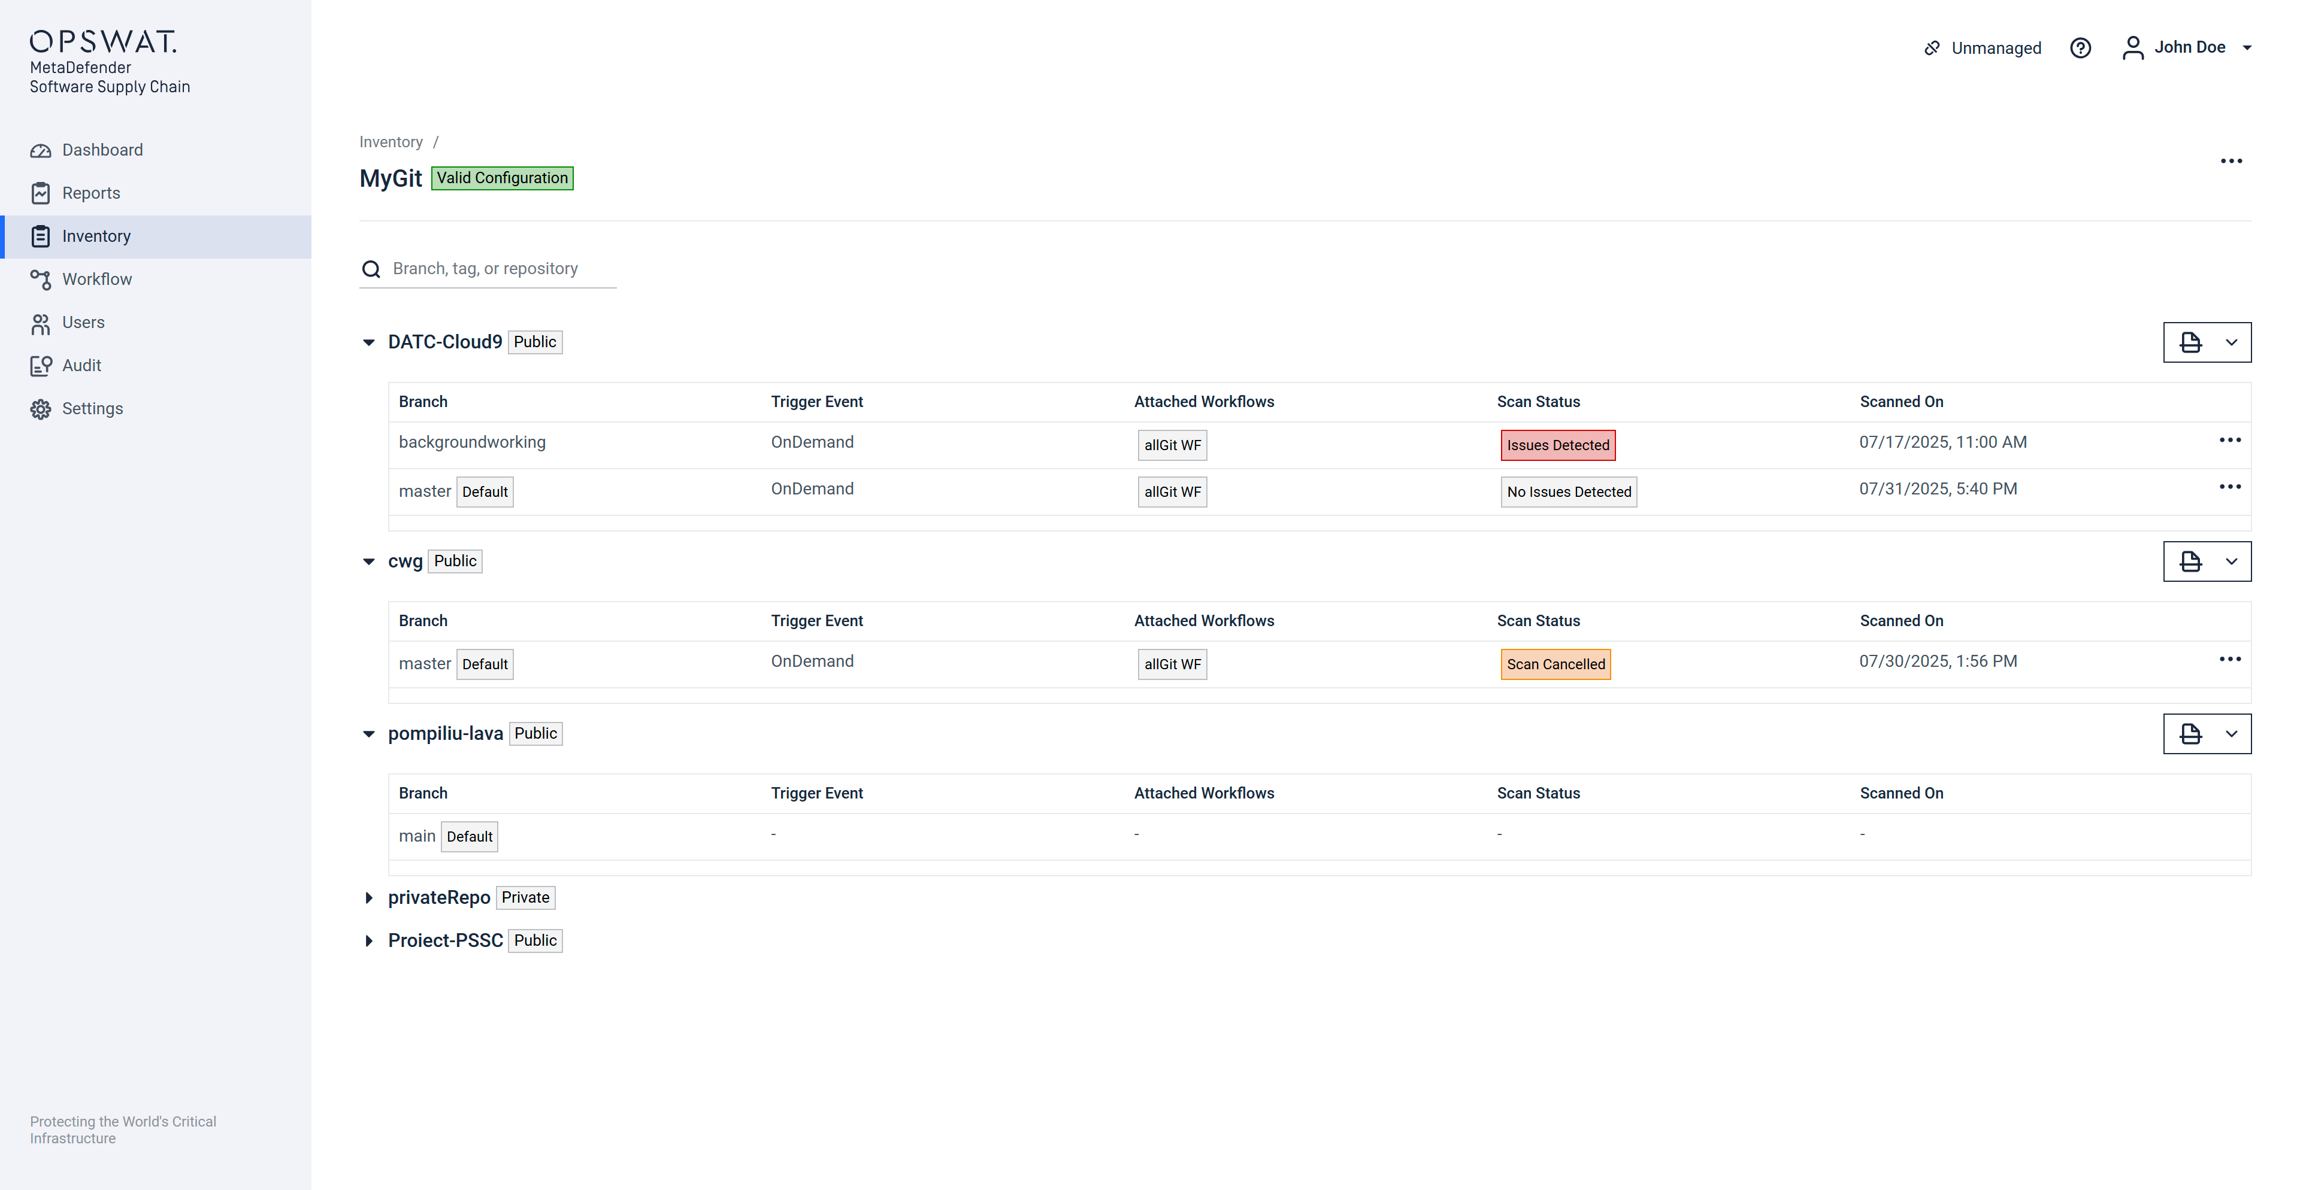Viewport: 2300px width, 1190px height.
Task: Collapse the DATC-Cloud9 repository
Action: [x=369, y=342]
